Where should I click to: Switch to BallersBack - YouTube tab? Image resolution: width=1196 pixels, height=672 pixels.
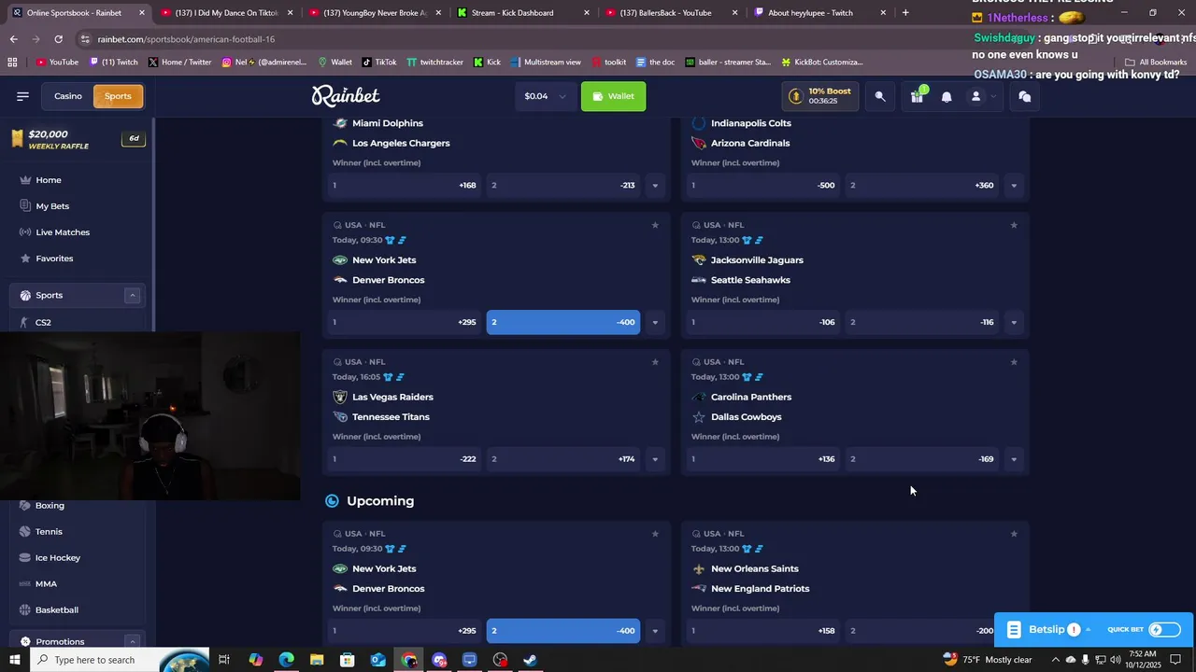(x=671, y=13)
